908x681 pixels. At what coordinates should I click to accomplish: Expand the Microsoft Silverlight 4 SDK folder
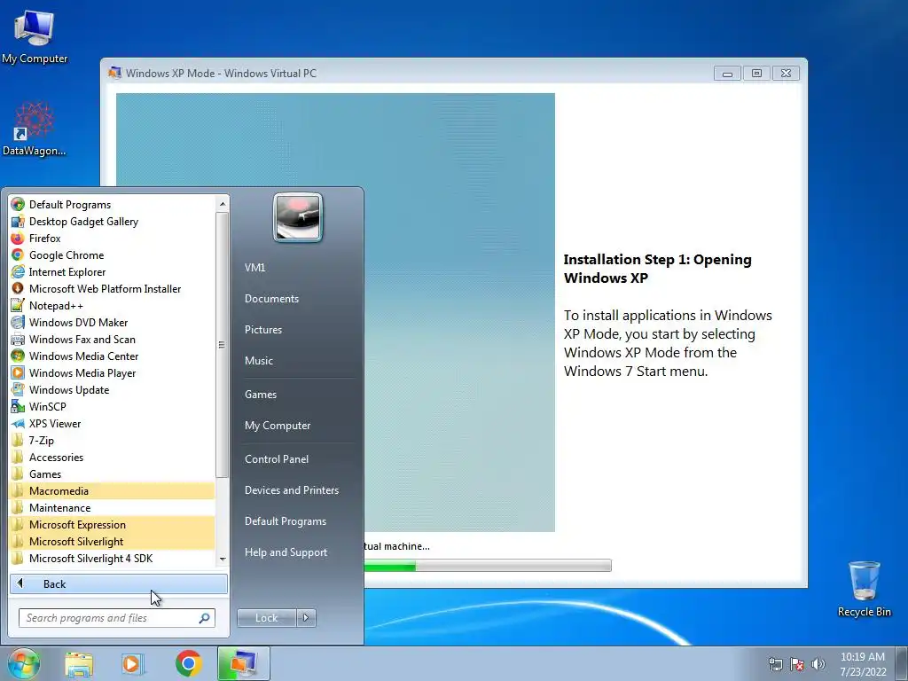pyautogui.click(x=113, y=558)
